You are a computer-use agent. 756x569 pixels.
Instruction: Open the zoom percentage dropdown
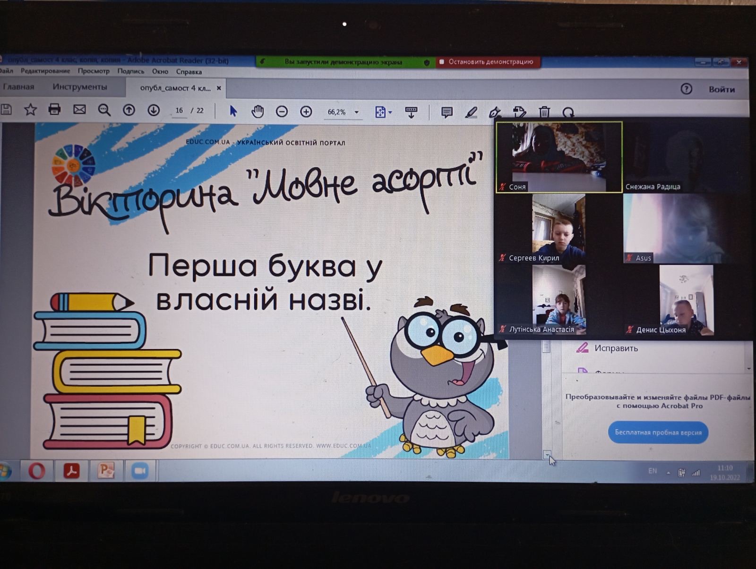(x=357, y=112)
